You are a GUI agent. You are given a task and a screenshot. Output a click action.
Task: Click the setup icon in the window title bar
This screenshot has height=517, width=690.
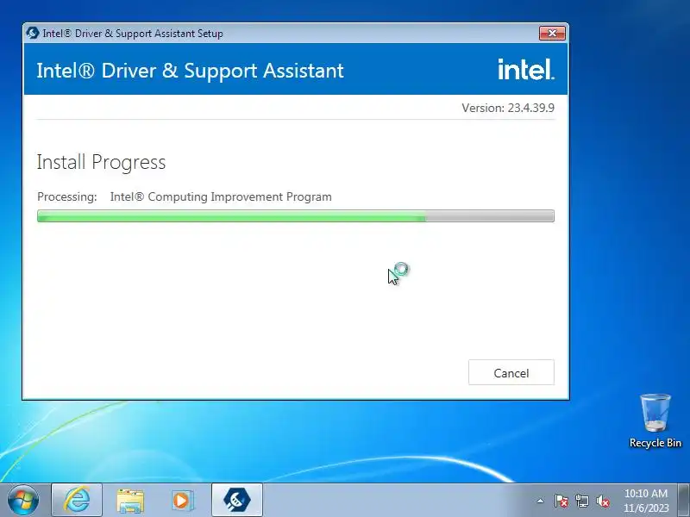click(x=32, y=33)
